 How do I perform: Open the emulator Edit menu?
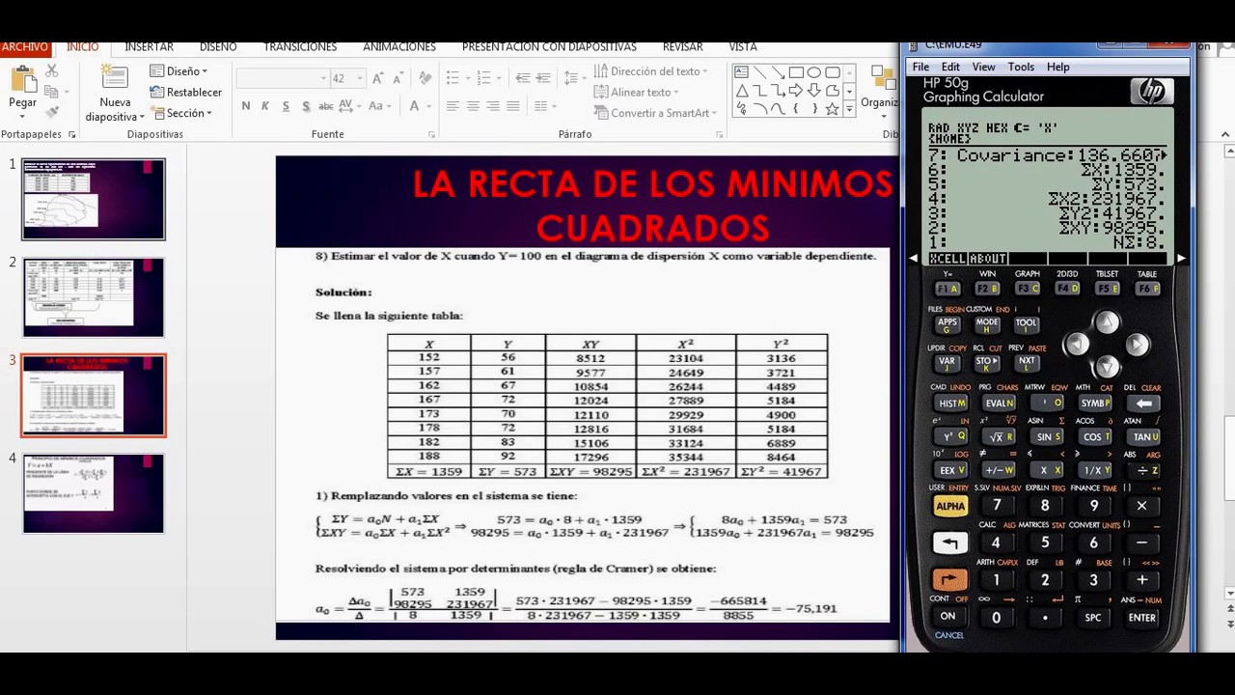click(950, 67)
